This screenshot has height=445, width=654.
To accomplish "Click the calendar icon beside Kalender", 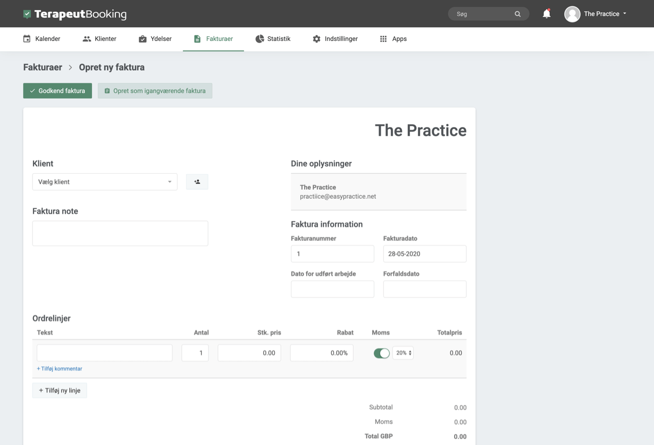I will click(27, 39).
